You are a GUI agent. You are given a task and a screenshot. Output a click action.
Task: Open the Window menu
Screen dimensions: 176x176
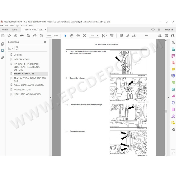tap(24, 25)
